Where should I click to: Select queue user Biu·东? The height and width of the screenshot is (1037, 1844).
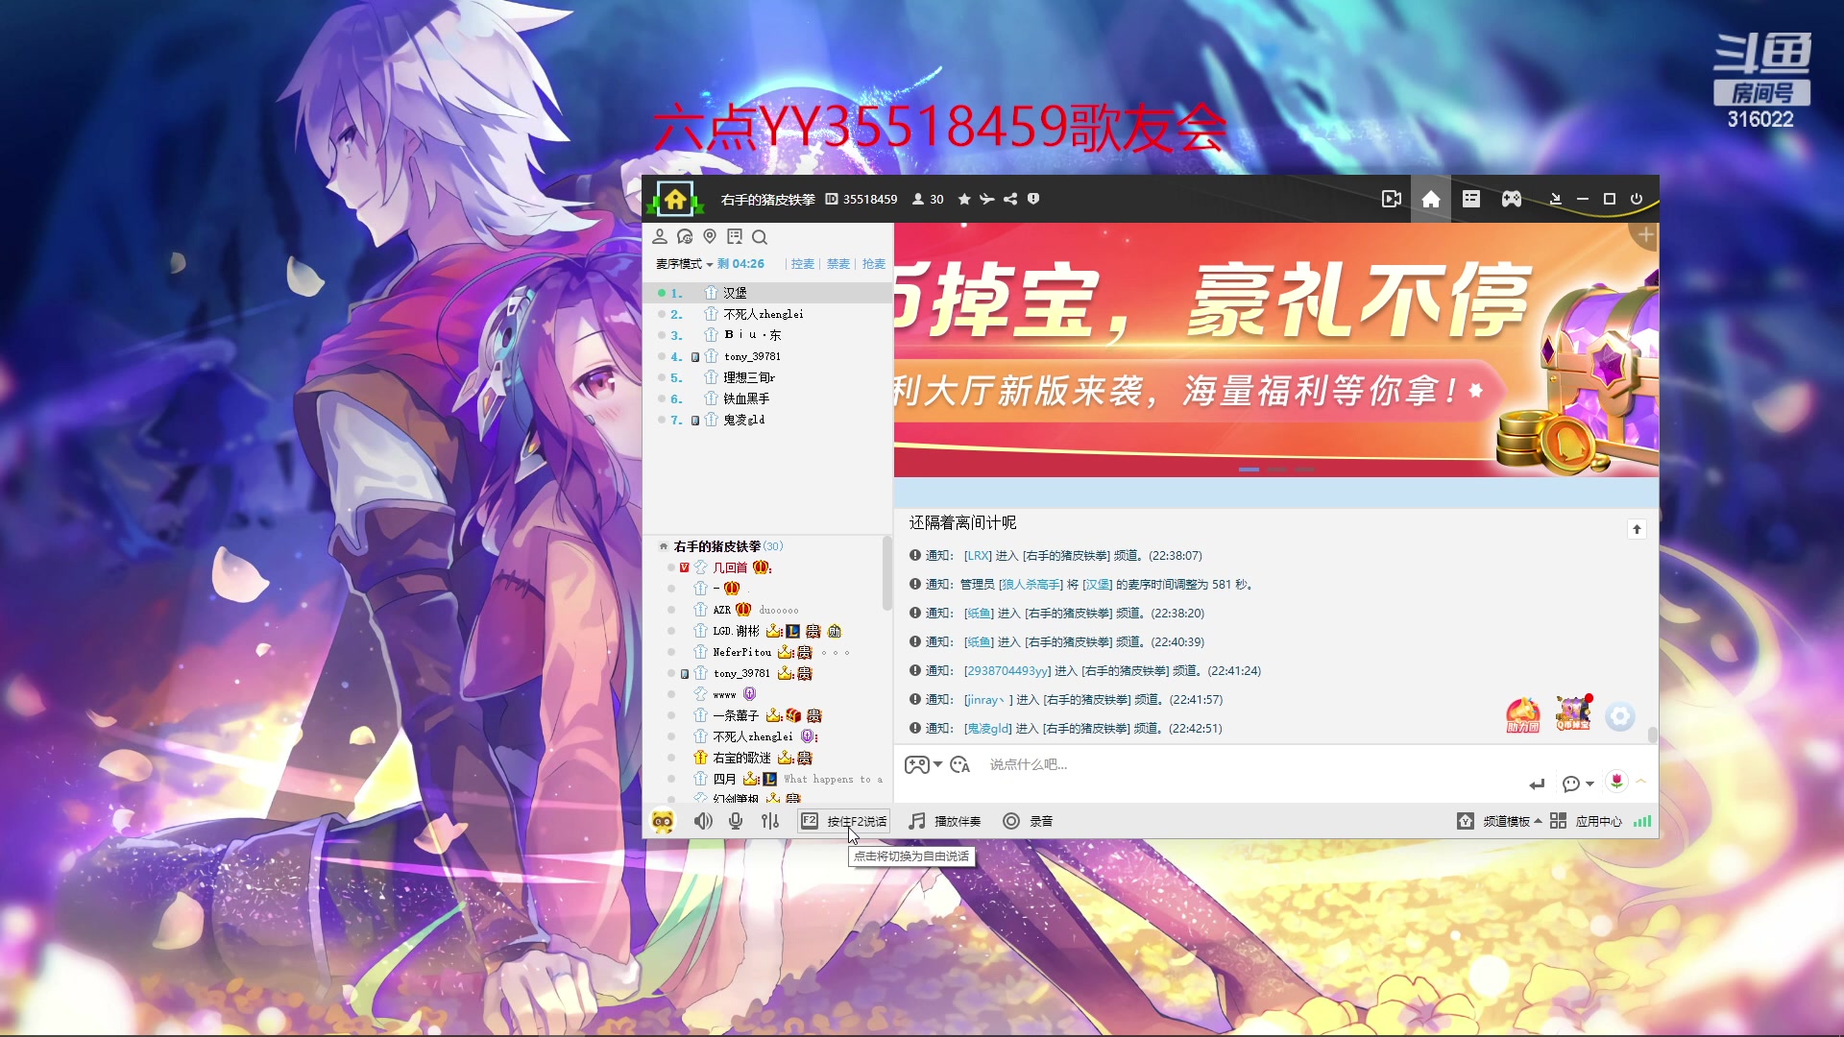tap(768, 335)
